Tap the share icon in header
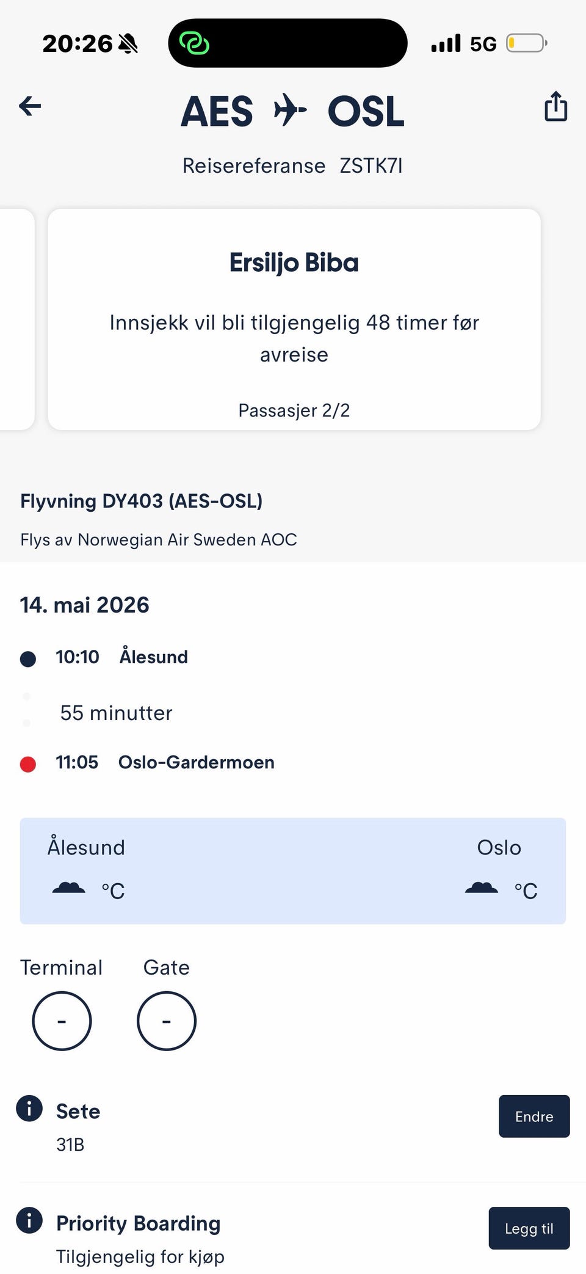This screenshot has width=586, height=1274. coord(555,106)
